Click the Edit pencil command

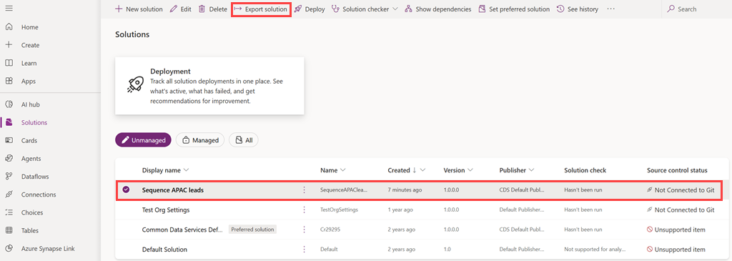point(181,9)
